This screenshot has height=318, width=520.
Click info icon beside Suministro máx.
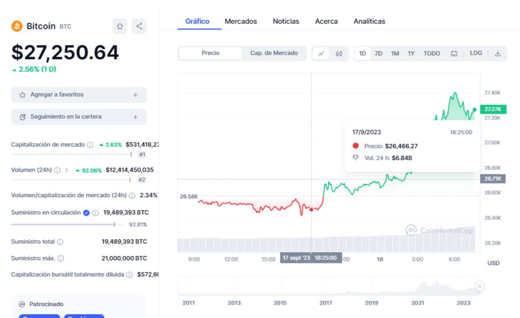pos(61,258)
